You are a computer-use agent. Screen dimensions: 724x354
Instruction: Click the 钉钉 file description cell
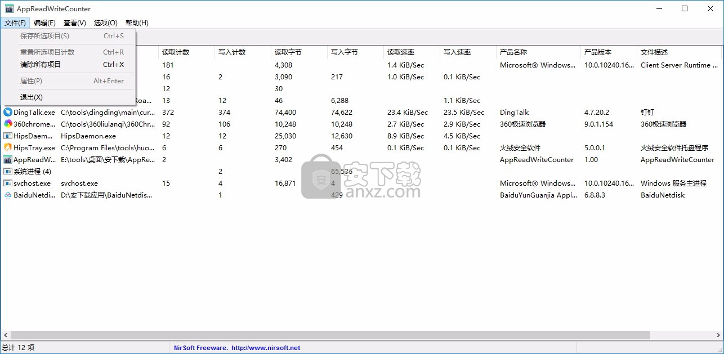coord(647,113)
